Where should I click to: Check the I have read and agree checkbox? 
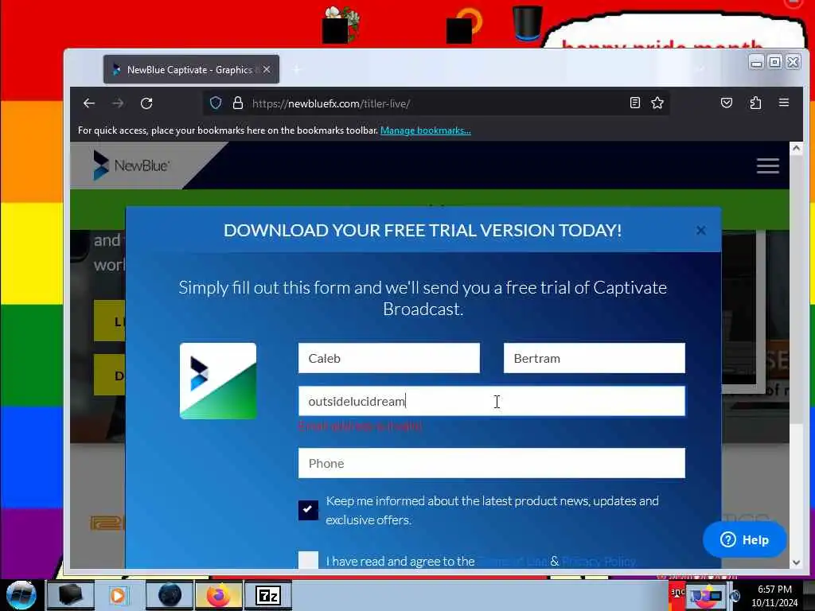pyautogui.click(x=308, y=560)
